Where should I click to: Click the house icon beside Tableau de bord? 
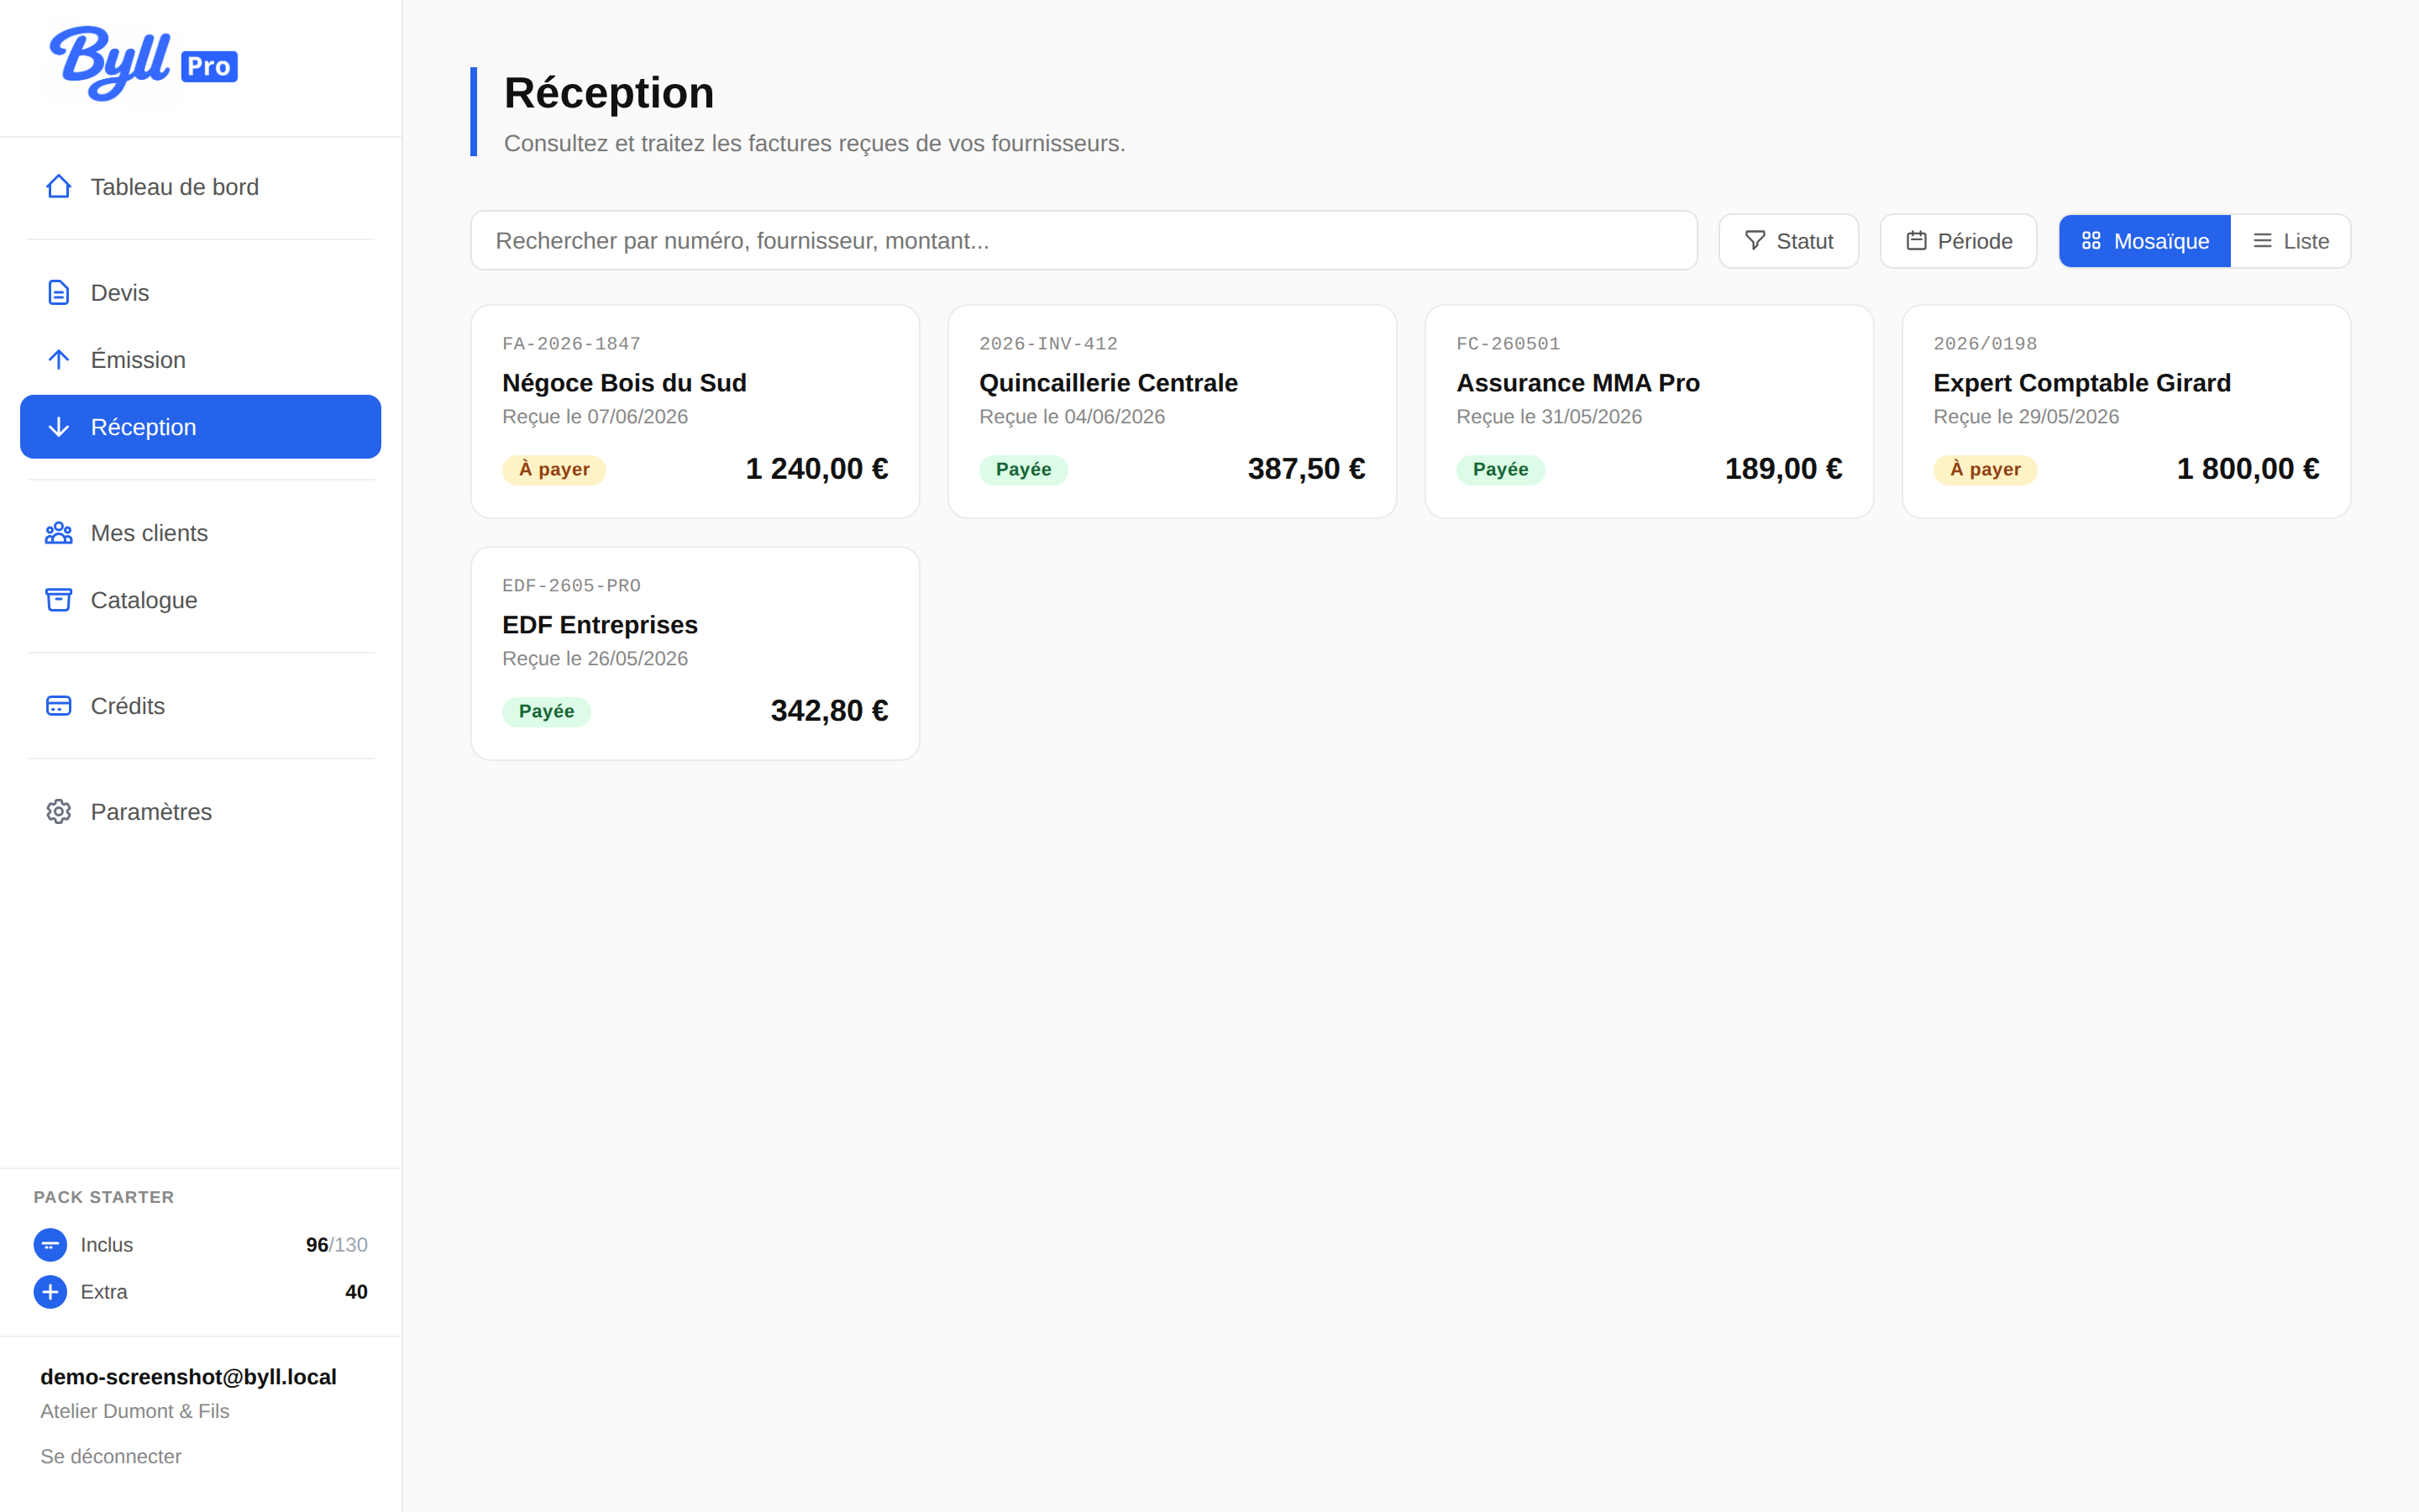click(x=59, y=187)
